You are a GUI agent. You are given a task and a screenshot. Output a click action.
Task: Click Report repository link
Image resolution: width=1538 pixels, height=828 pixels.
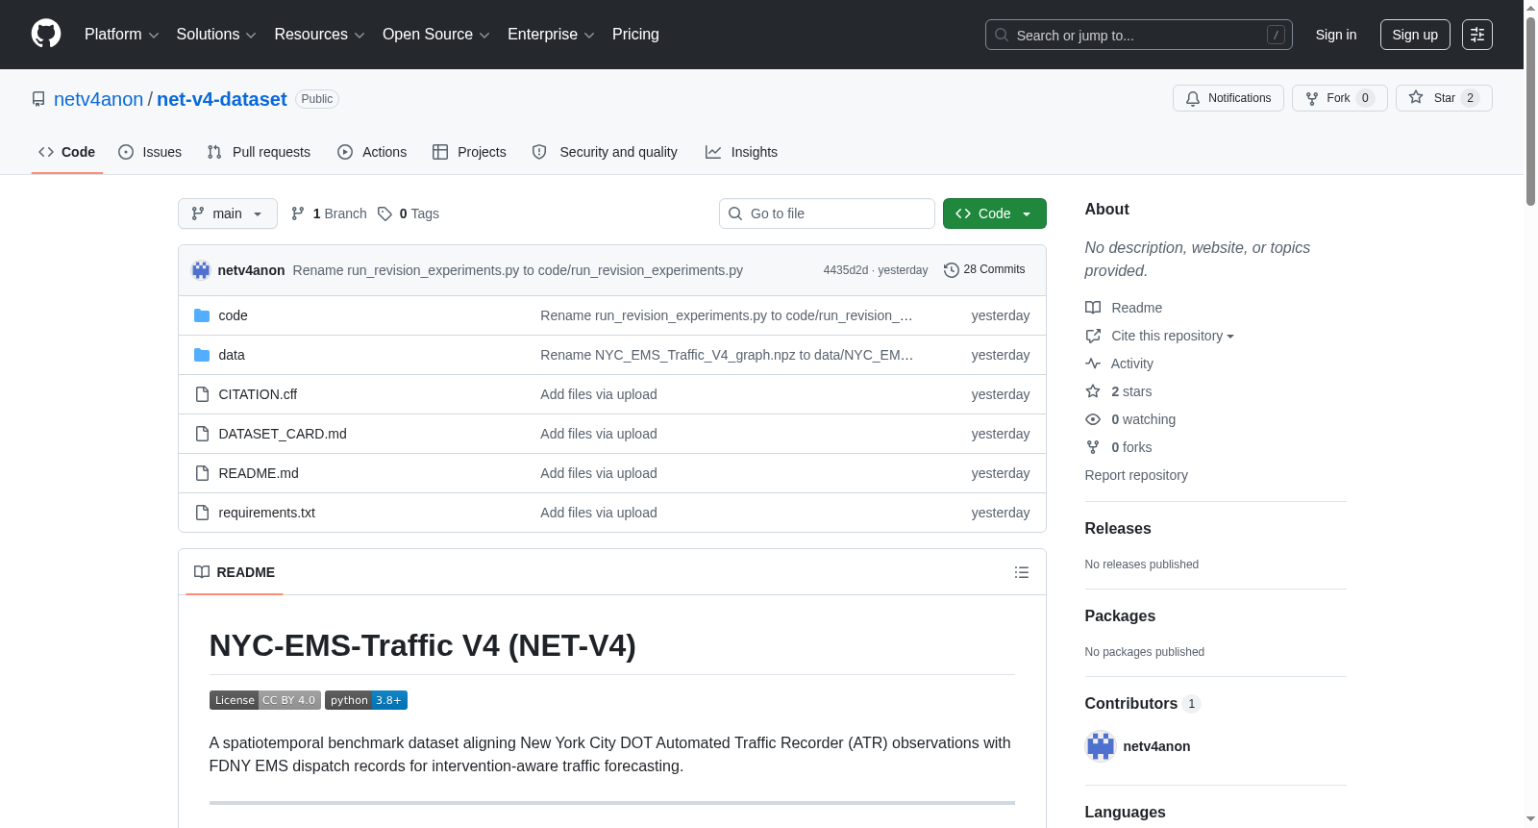(x=1136, y=475)
